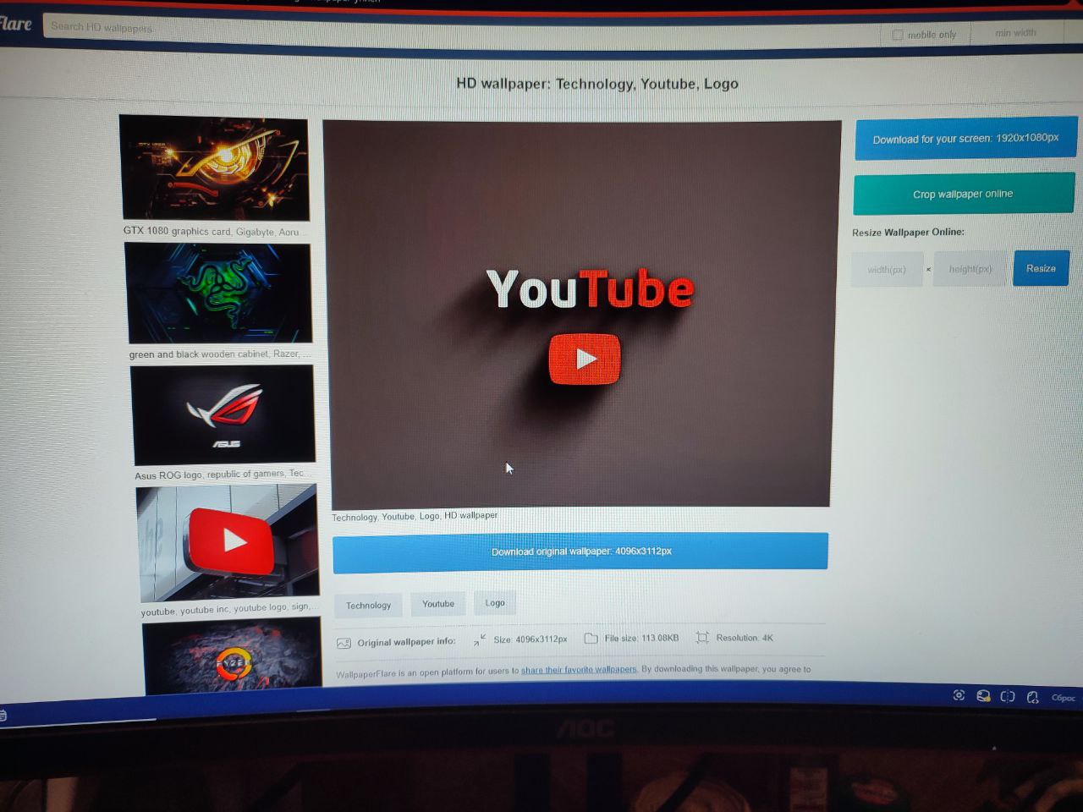Open the Ryzen logo thumbnail at the bottom
The width and height of the screenshot is (1083, 812).
point(233,657)
